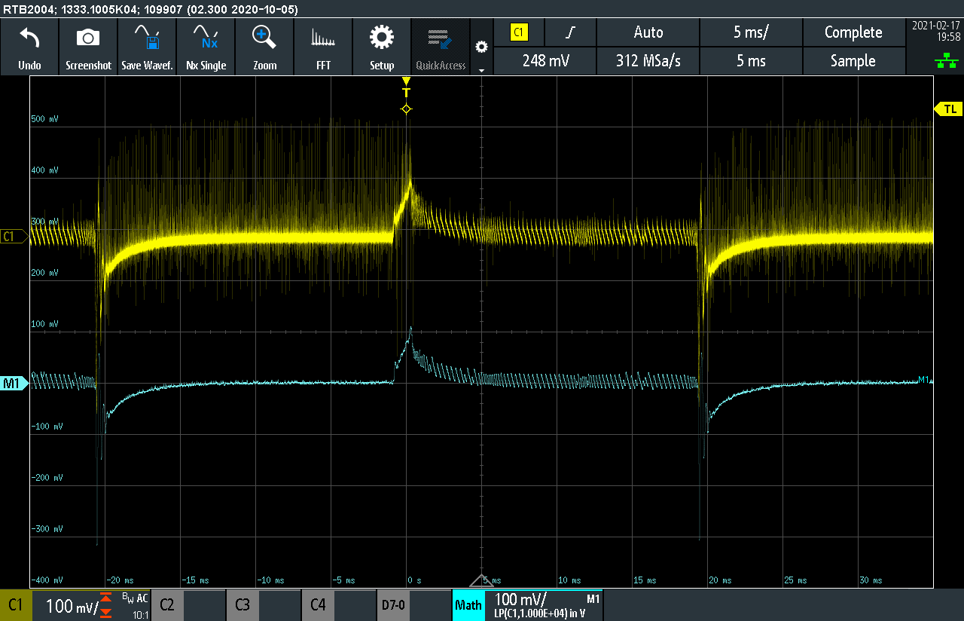Screen dimensions: 964x621
Task: Change the rising edge trigger slope
Action: 571,32
